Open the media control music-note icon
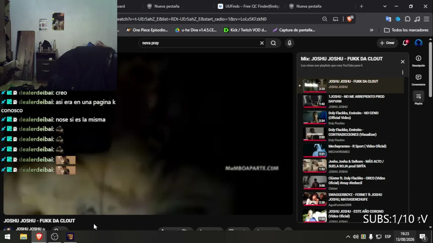This screenshot has width=433, height=243. pos(417,19)
